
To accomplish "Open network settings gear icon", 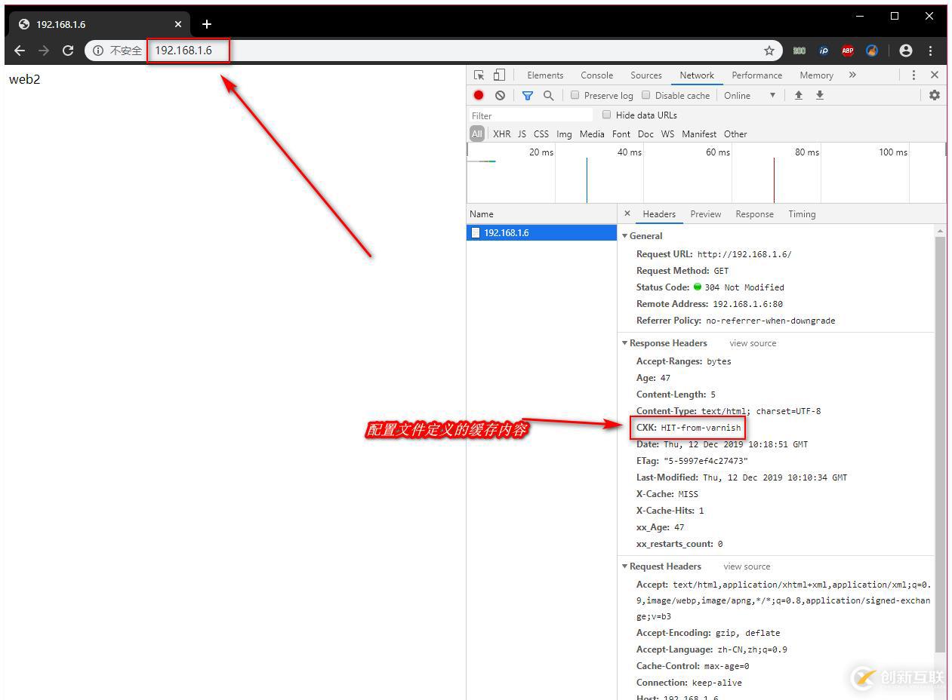I will [935, 95].
